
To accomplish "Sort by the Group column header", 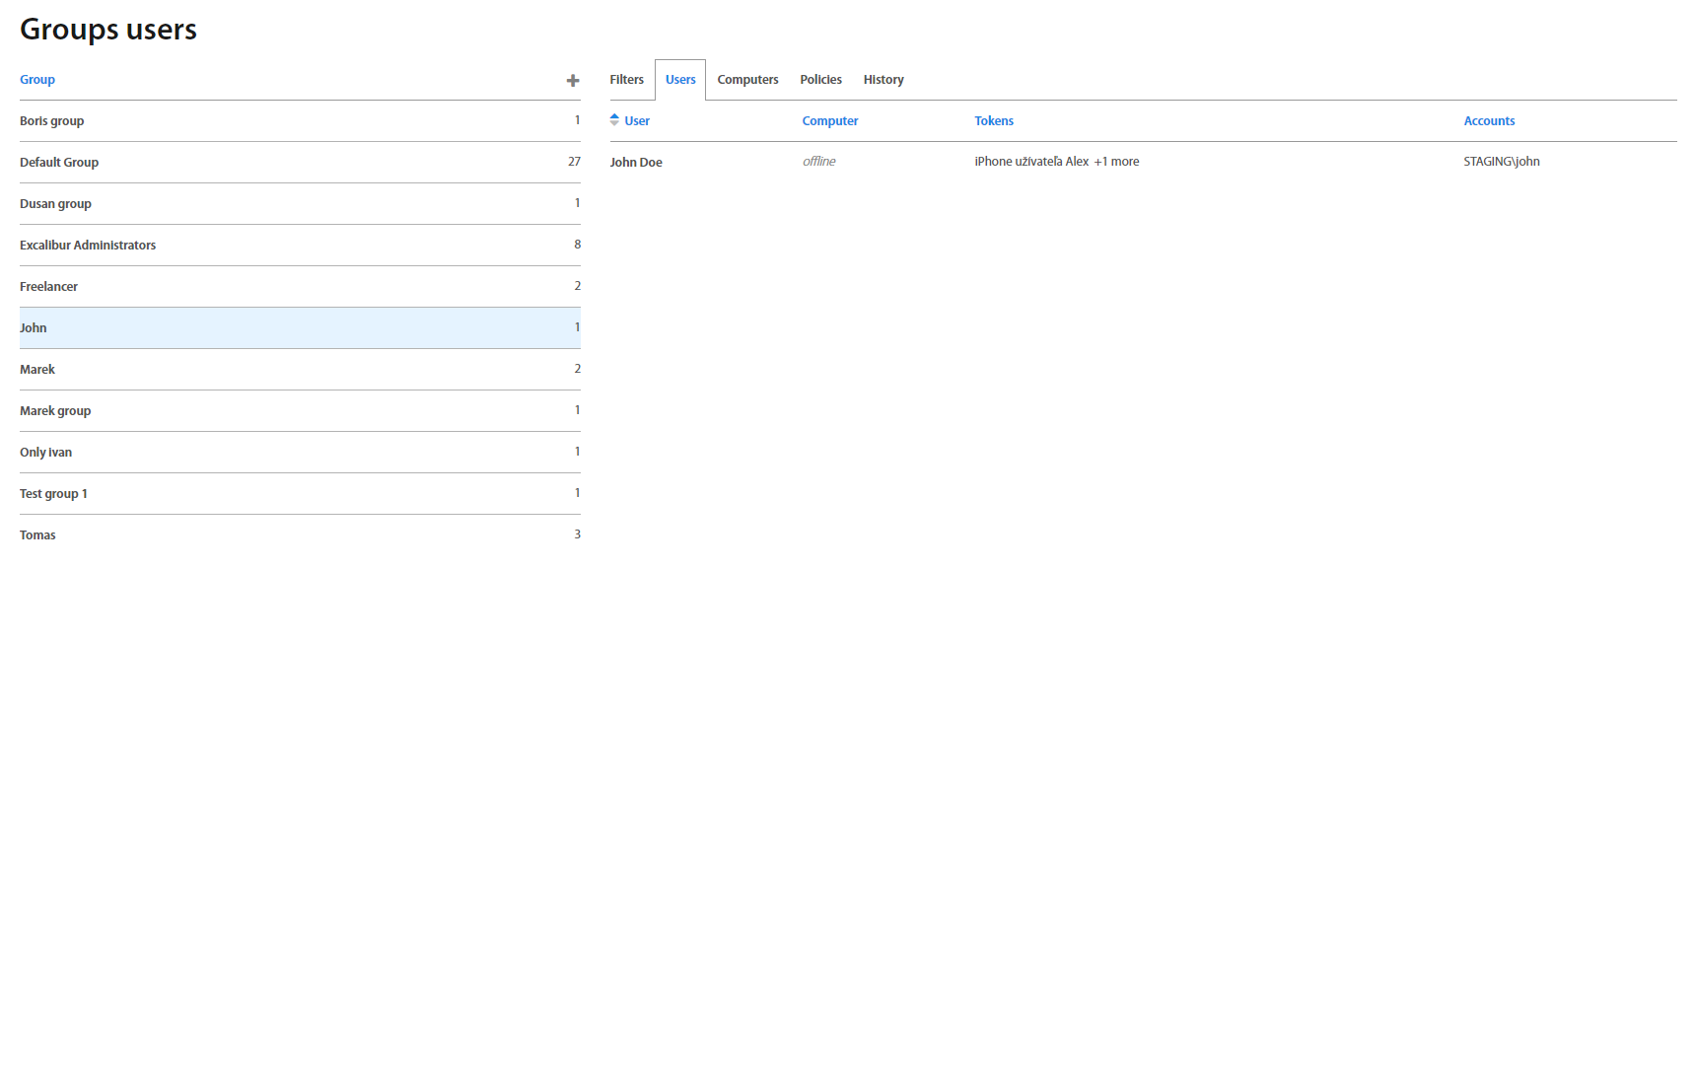I will pyautogui.click(x=37, y=80).
